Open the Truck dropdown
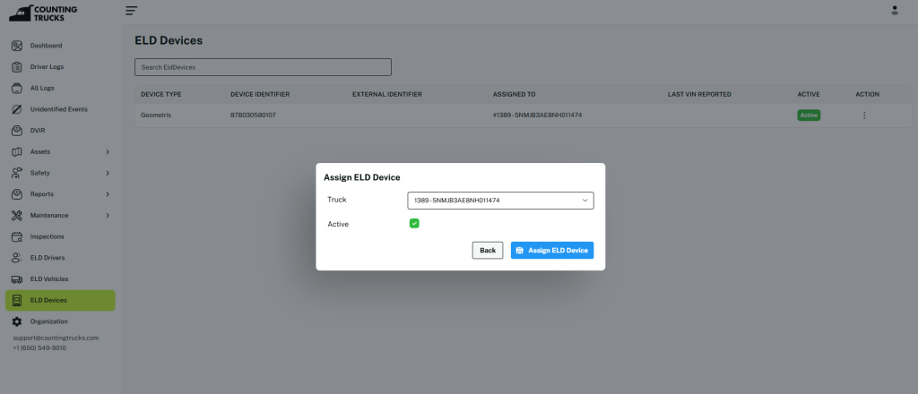Image resolution: width=918 pixels, height=394 pixels. (500, 201)
